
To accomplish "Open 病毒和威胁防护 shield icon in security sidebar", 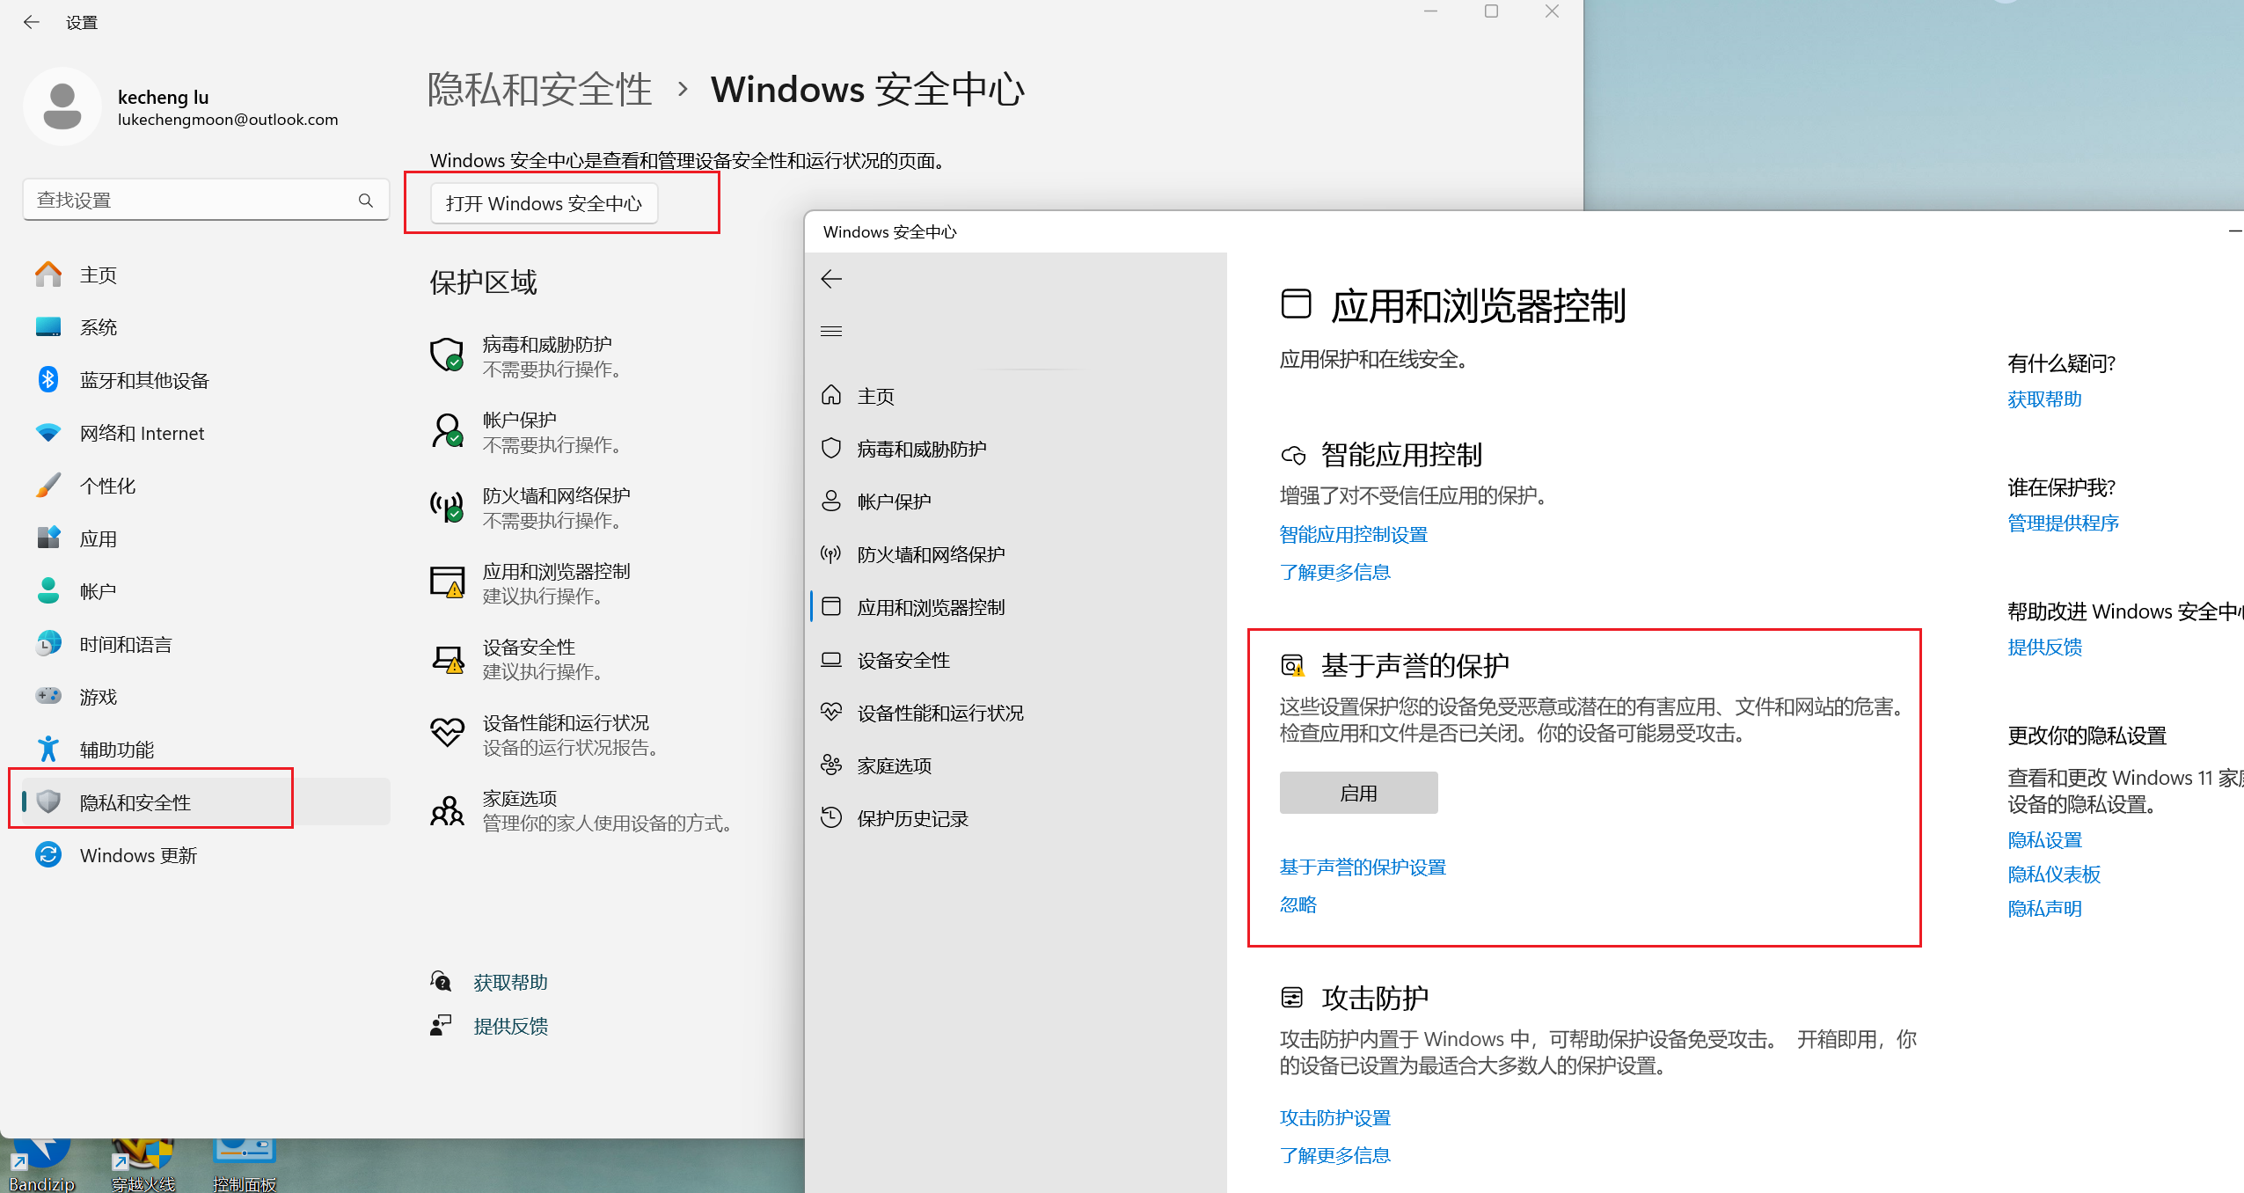I will click(830, 449).
